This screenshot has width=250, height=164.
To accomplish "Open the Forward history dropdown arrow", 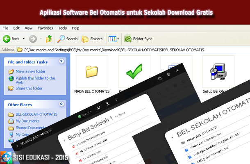I will 41,39.
